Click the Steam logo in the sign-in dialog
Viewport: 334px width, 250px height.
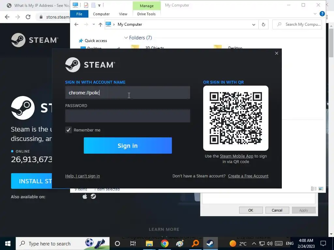coord(90,65)
